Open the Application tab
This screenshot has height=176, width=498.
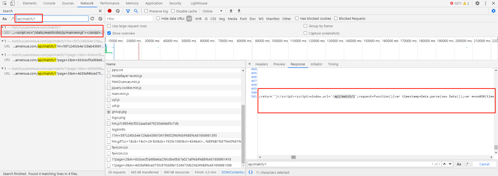(154, 3)
